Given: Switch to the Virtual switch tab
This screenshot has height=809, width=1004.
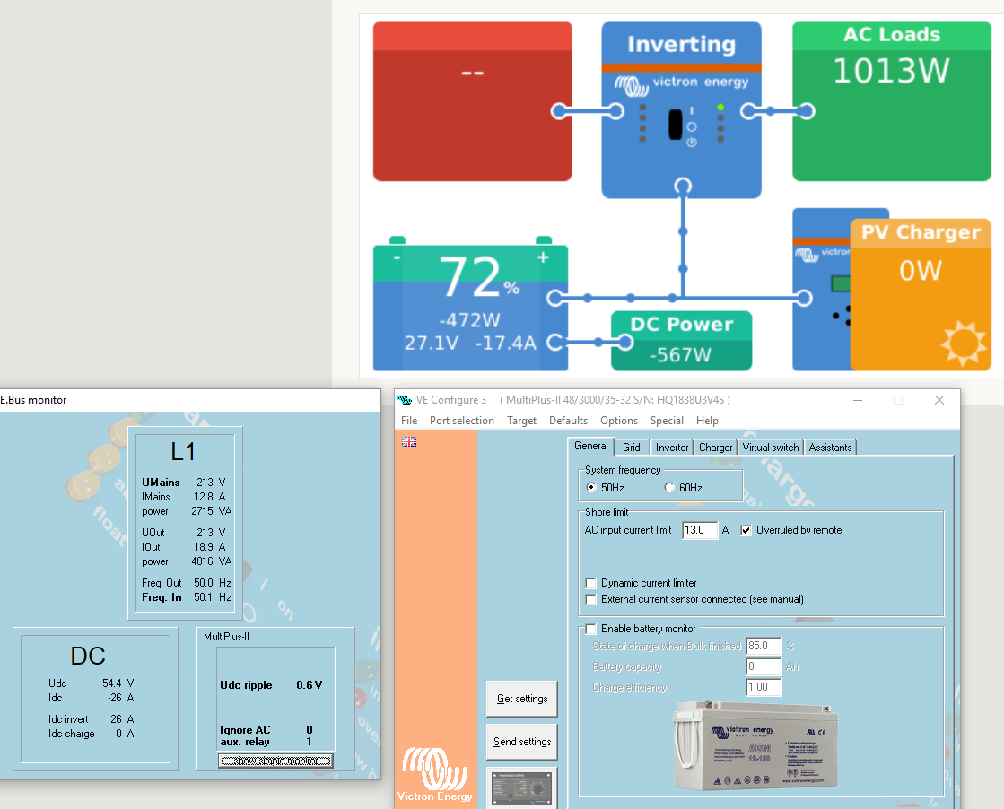Looking at the screenshot, I should [x=771, y=448].
